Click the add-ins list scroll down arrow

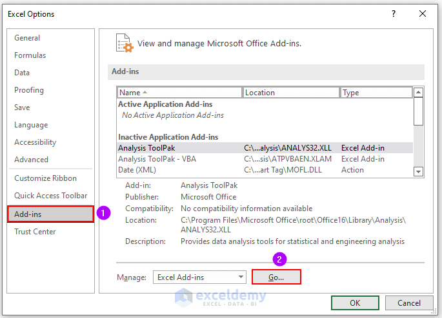tap(418, 171)
